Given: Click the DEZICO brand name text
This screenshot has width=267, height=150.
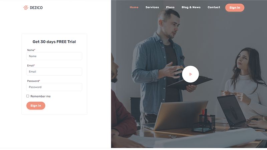Looking at the screenshot, I should 36,8.
